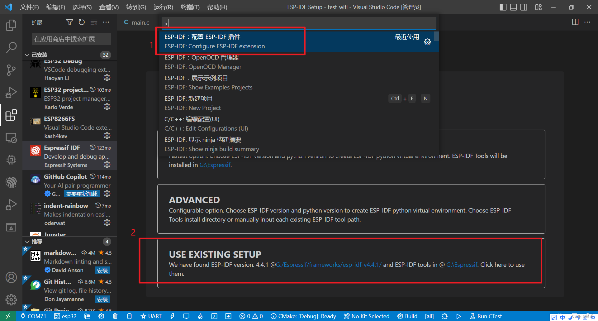Open Remote Explorer view
Viewport: 598px width, 321px height.
coord(11,137)
